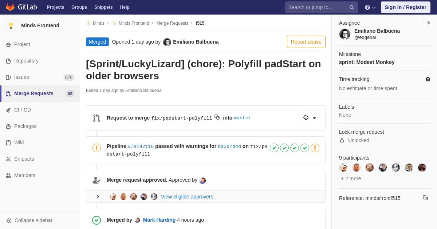The height and width of the screenshot is (229, 437).
Task: Click the merge request branch icon in the widget
Action: click(x=97, y=118)
